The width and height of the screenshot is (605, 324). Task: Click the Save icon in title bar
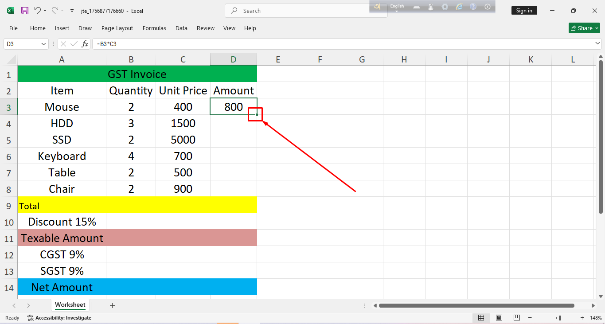[25, 11]
